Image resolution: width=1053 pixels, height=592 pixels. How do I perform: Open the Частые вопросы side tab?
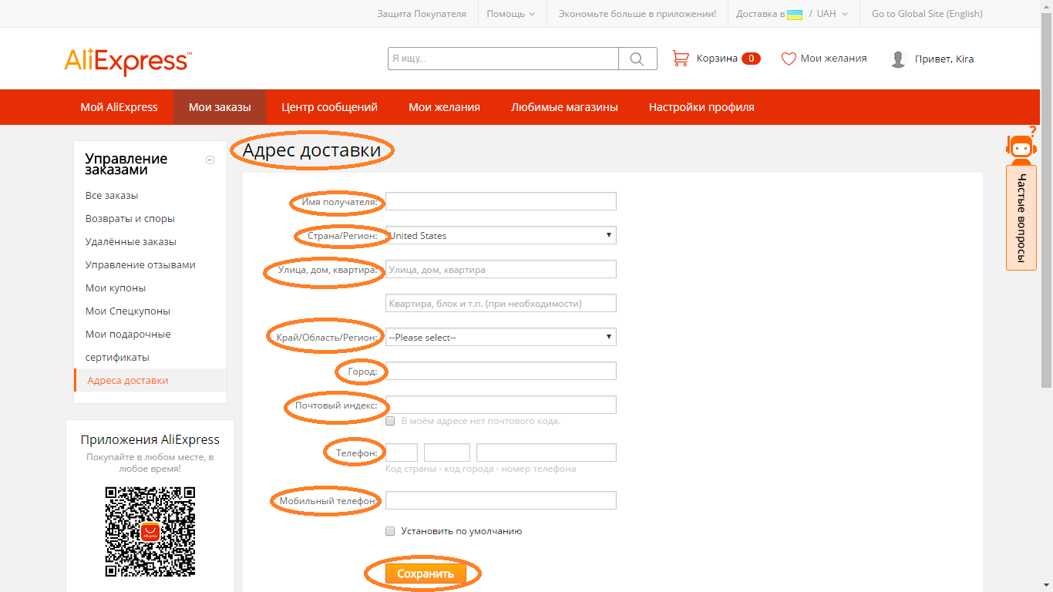coord(1021,218)
